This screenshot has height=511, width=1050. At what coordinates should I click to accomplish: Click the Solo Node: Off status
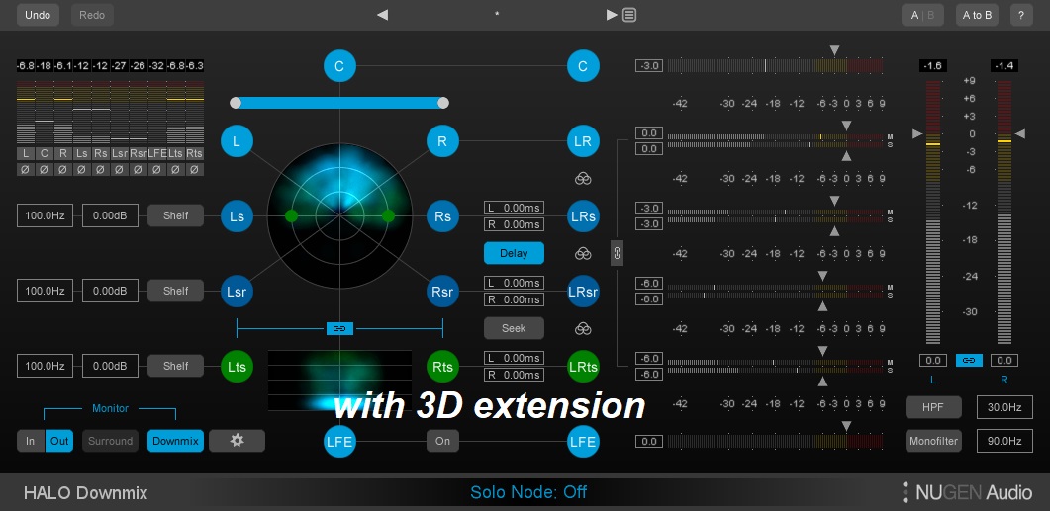pyautogui.click(x=528, y=492)
